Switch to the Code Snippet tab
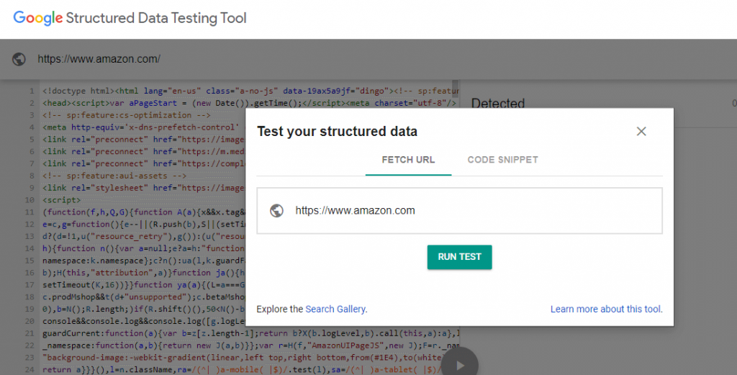 click(x=502, y=160)
